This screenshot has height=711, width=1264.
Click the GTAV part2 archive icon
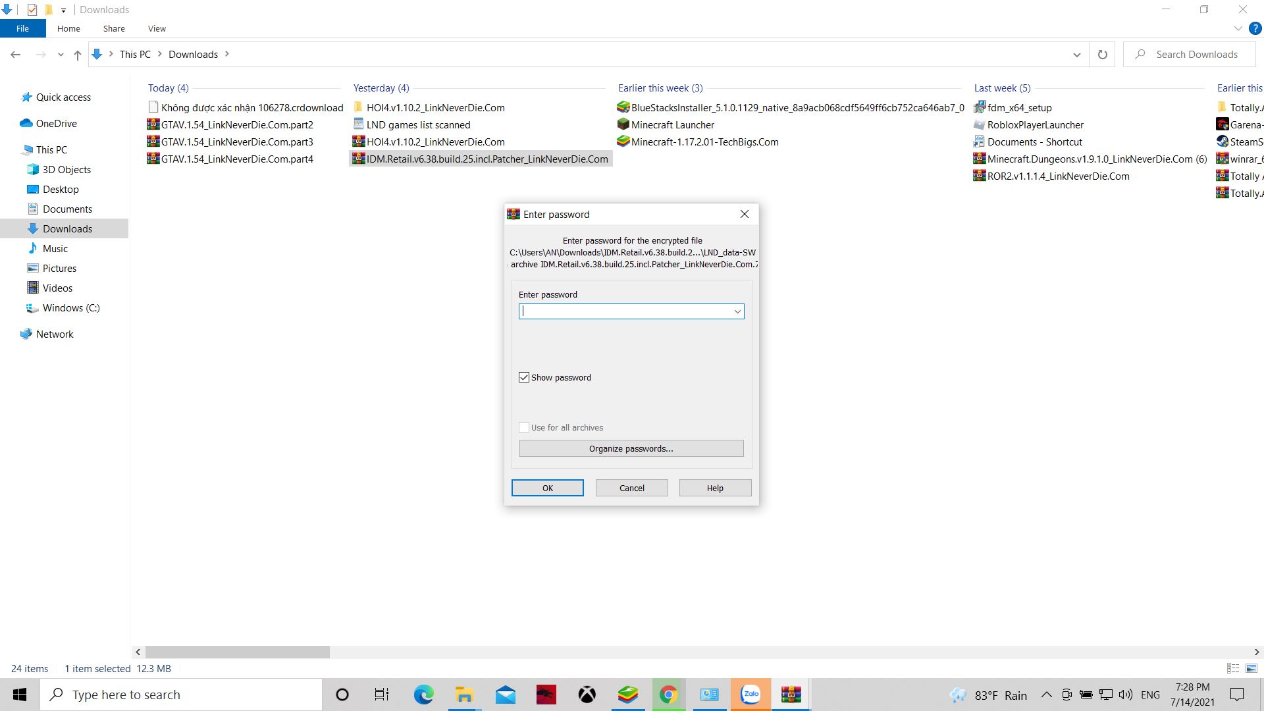coord(153,124)
